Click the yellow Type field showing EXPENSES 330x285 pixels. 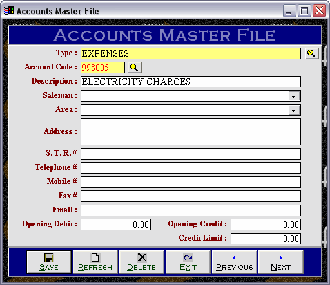[x=191, y=53]
